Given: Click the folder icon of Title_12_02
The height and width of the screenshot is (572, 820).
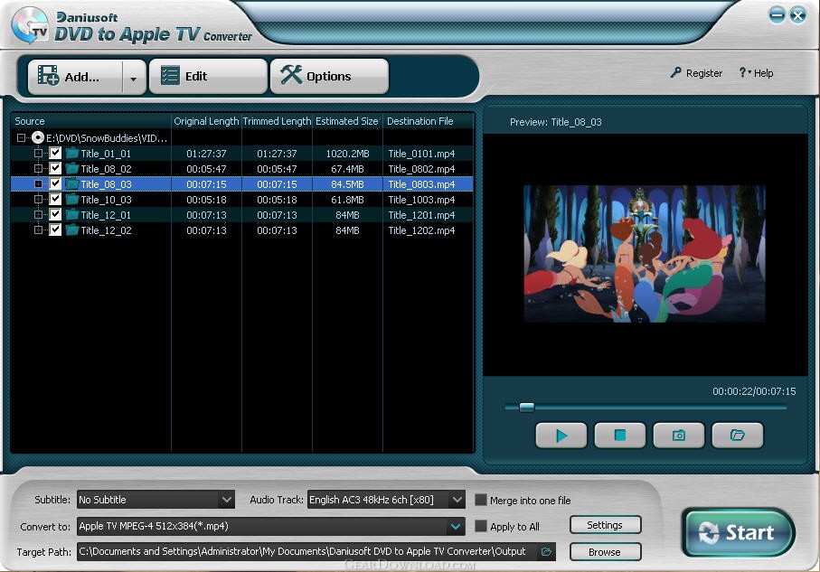Looking at the screenshot, I should 72,230.
